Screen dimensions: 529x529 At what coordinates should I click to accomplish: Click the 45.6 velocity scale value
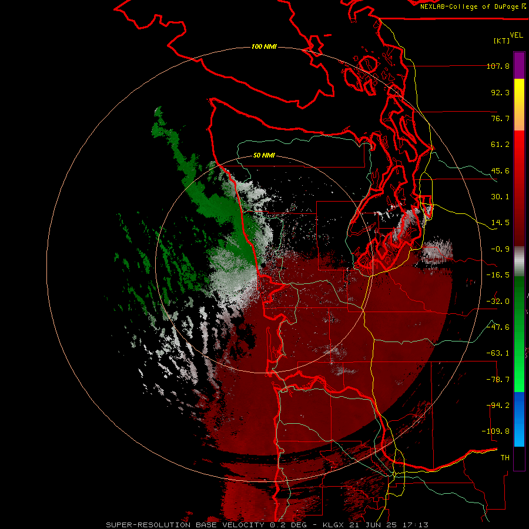point(500,170)
